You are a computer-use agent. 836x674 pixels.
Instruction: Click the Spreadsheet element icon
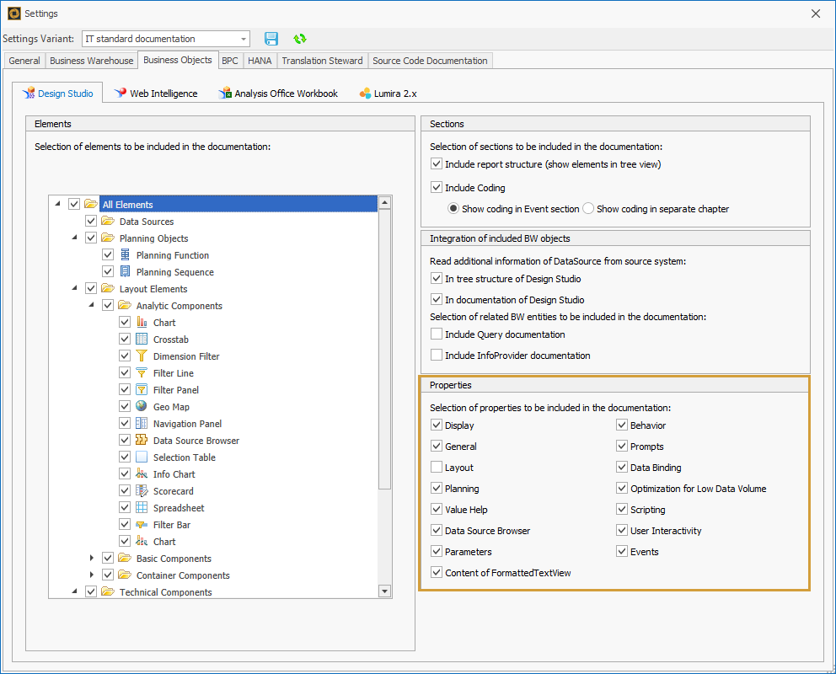141,507
